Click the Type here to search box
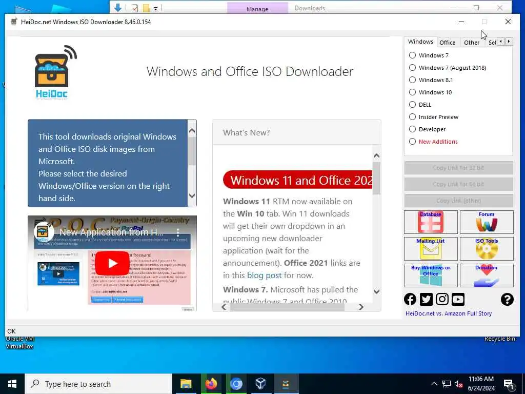 (x=98, y=384)
